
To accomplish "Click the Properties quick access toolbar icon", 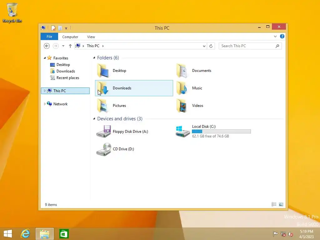I will coord(53,28).
